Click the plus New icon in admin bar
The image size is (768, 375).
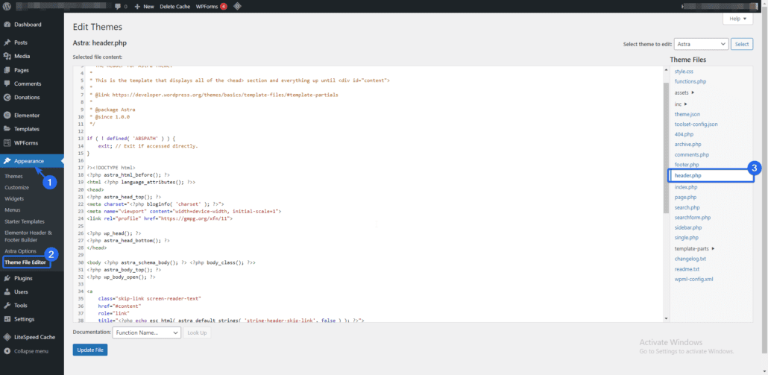pyautogui.click(x=137, y=7)
